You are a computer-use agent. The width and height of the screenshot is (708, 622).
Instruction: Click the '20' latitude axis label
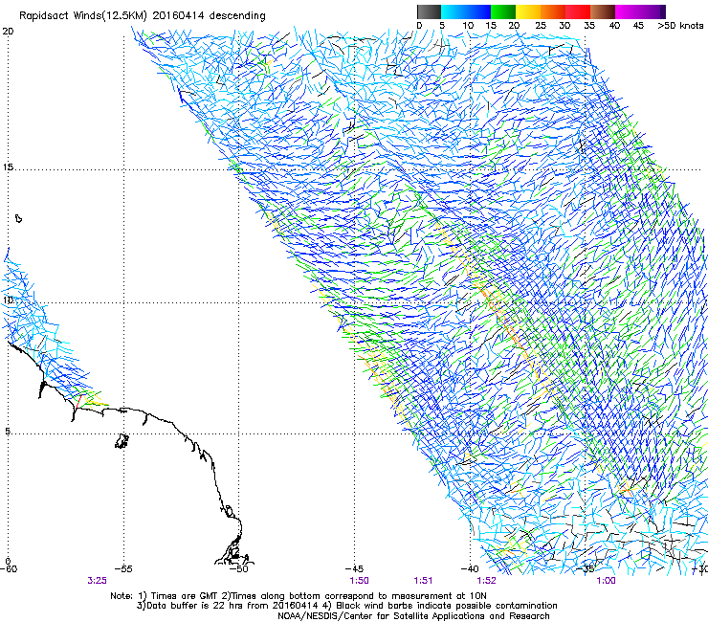pos(8,32)
